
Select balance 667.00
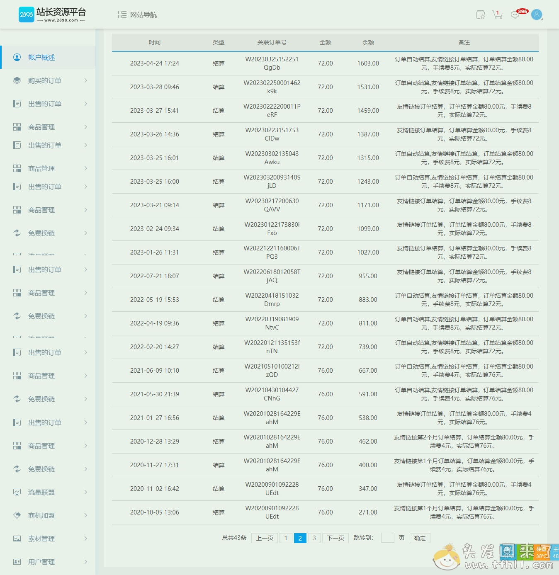coord(368,371)
